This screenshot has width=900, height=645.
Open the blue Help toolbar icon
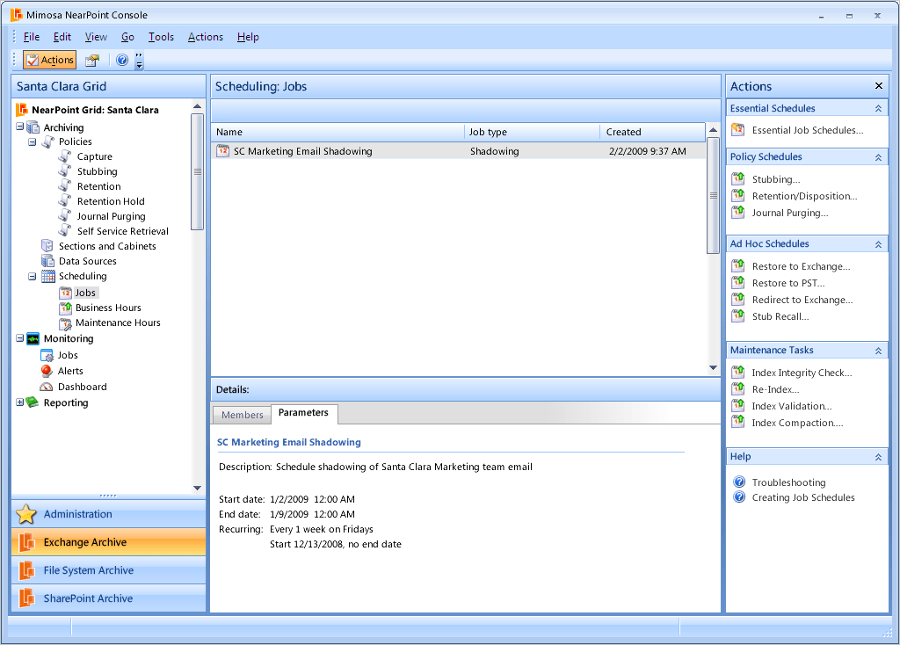coord(121,60)
